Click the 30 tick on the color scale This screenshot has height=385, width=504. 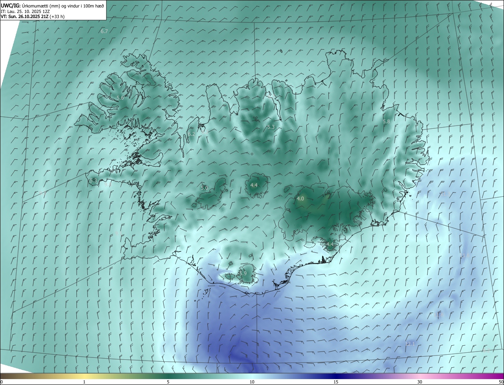(420, 382)
